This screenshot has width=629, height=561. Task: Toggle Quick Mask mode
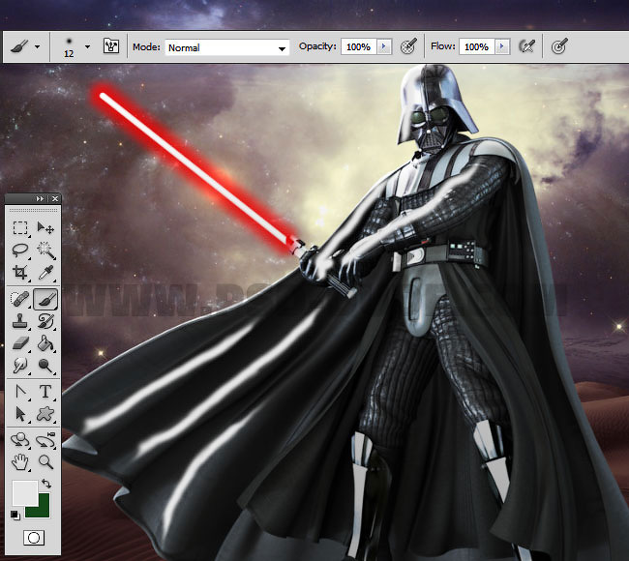point(34,538)
